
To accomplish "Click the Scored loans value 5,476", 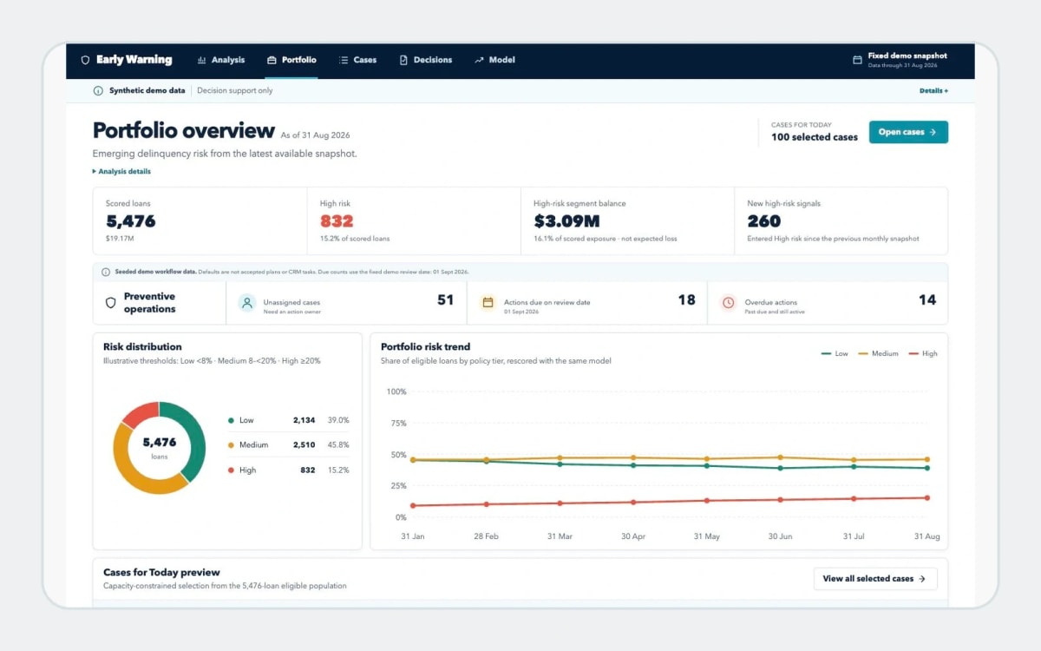I will [x=131, y=221].
